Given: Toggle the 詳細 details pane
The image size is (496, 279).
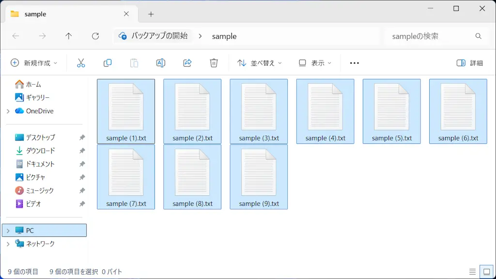Looking at the screenshot, I should click(x=470, y=63).
